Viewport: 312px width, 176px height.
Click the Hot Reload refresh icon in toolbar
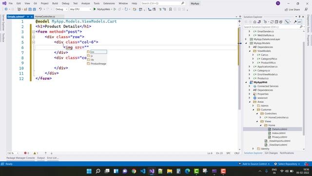click(126, 9)
